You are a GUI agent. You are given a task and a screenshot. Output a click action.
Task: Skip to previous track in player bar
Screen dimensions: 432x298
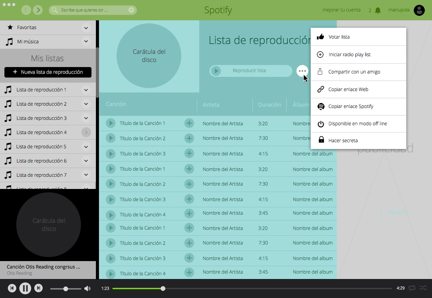[12, 288]
